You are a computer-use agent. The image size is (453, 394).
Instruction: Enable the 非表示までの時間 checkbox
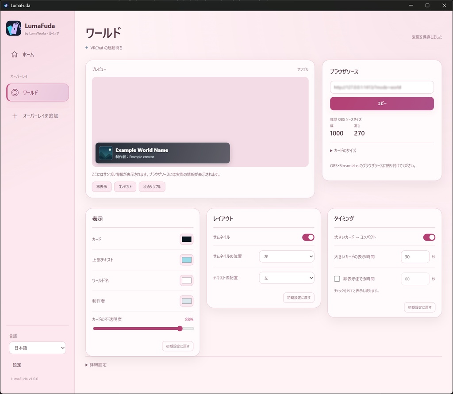coord(337,279)
